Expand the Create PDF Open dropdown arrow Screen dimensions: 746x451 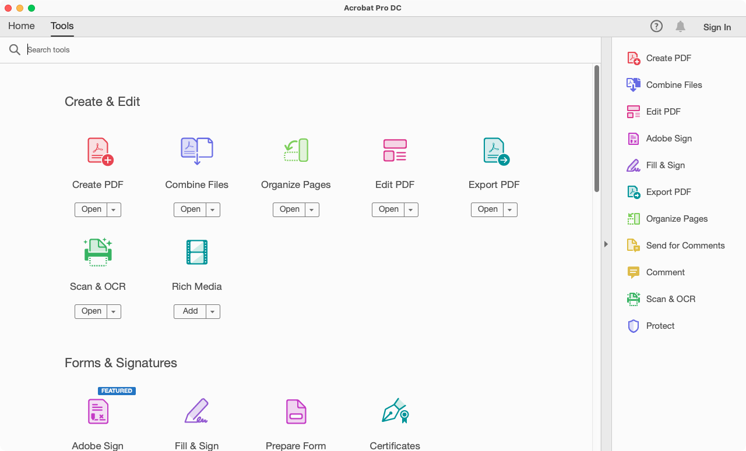114,209
